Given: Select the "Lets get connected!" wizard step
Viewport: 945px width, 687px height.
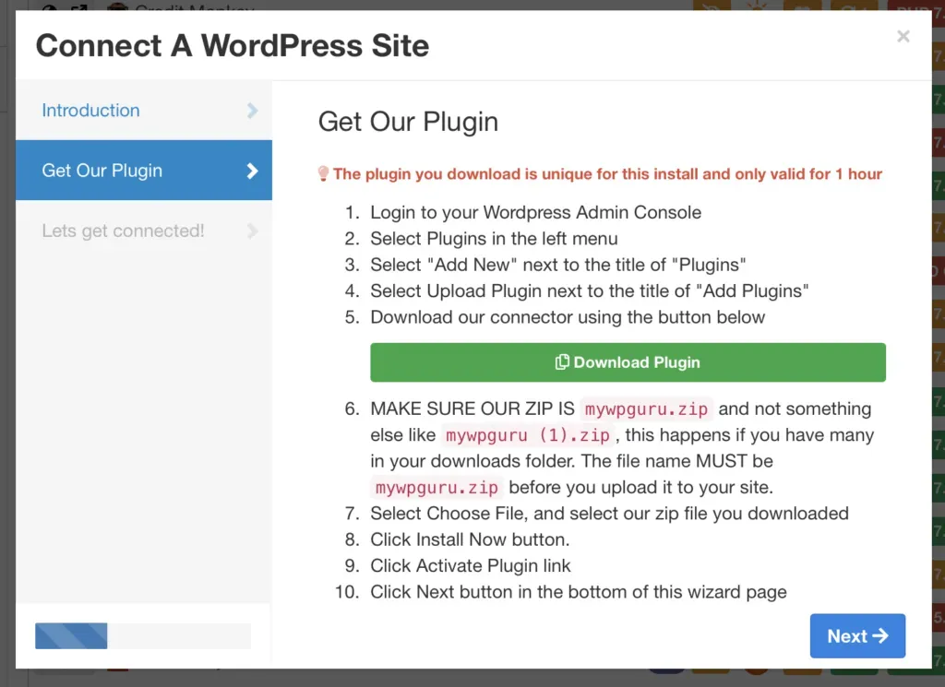Looking at the screenshot, I should point(123,231).
